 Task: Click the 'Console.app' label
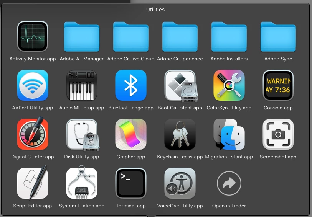point(278,108)
